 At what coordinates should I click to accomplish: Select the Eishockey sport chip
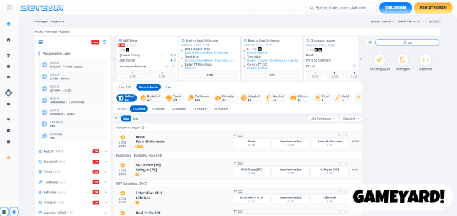tap(225, 98)
